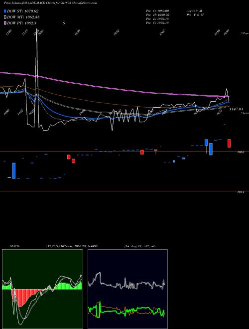Click the DOW PT: 1082.8 label
Screen dimensions: 249x329
coord(21,23)
